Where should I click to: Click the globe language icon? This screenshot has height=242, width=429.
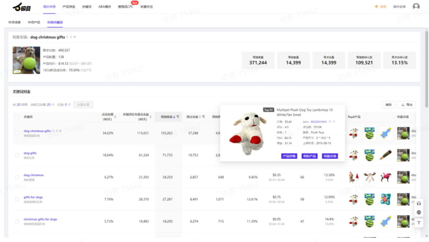pyautogui.click(x=419, y=213)
